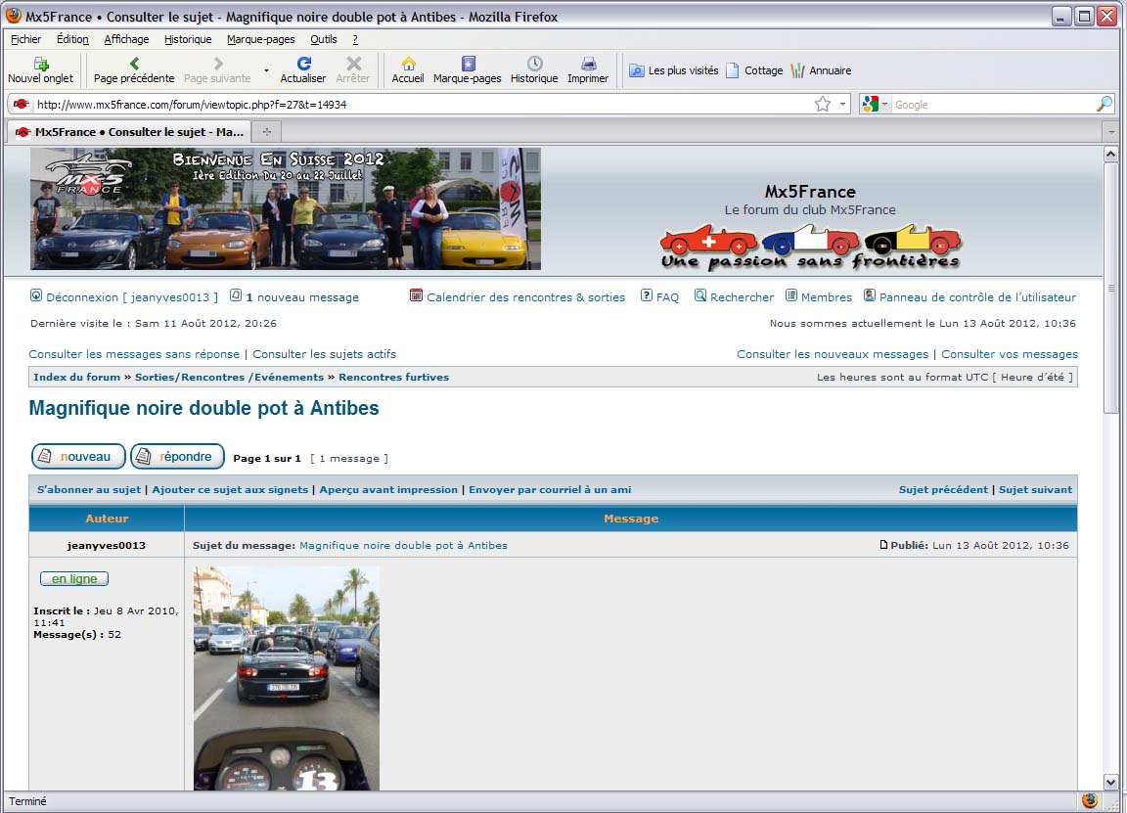
Task: Click Envoyer par courriel à un ami
Action: [x=550, y=489]
